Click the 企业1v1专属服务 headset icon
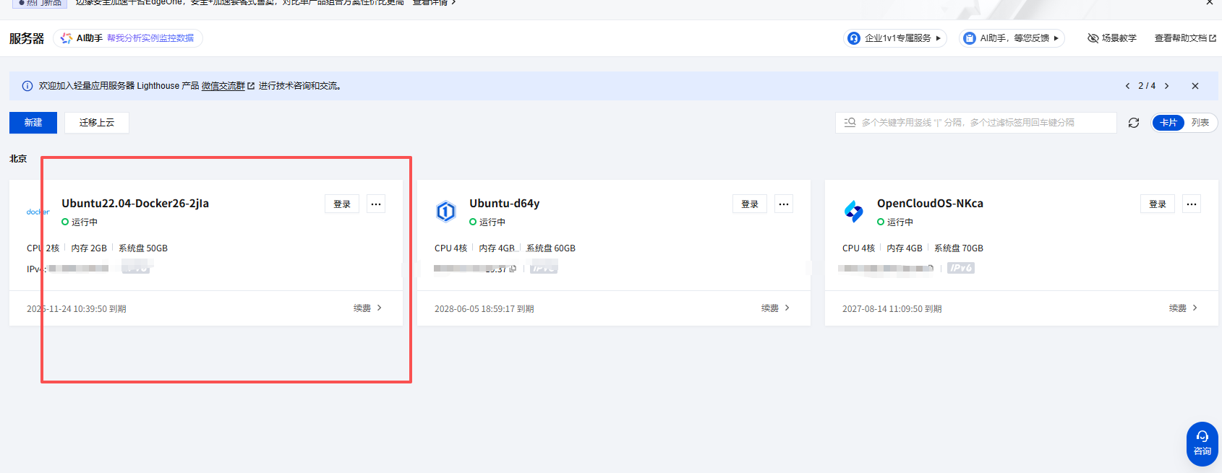1222x473 pixels. click(854, 38)
